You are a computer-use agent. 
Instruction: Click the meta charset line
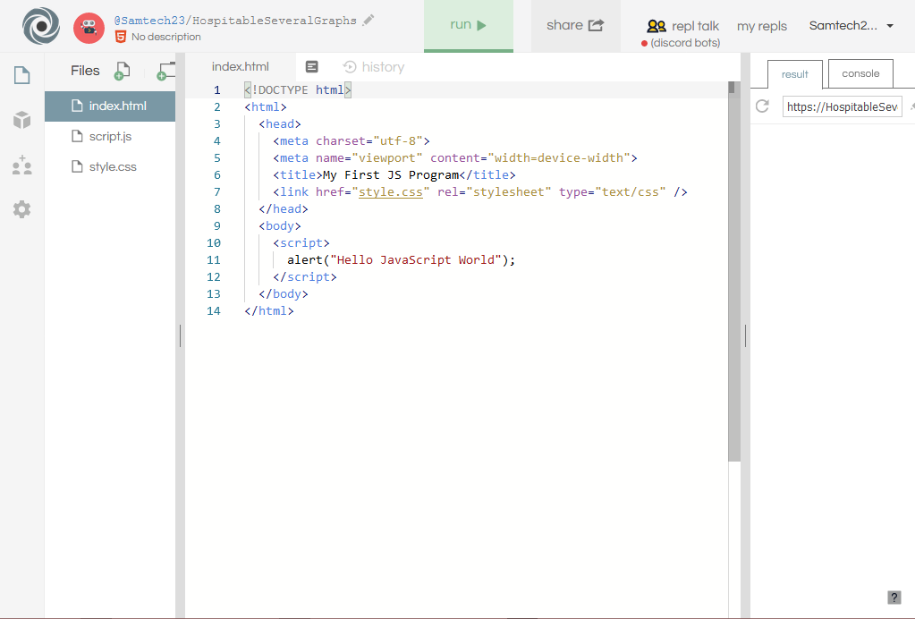tap(352, 141)
